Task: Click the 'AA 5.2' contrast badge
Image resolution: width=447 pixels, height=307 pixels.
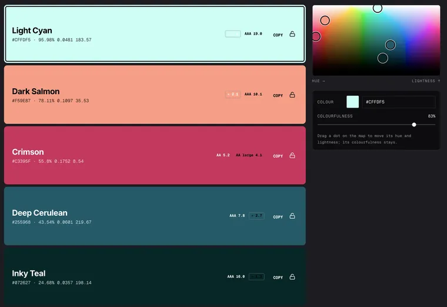Action: [x=223, y=155]
